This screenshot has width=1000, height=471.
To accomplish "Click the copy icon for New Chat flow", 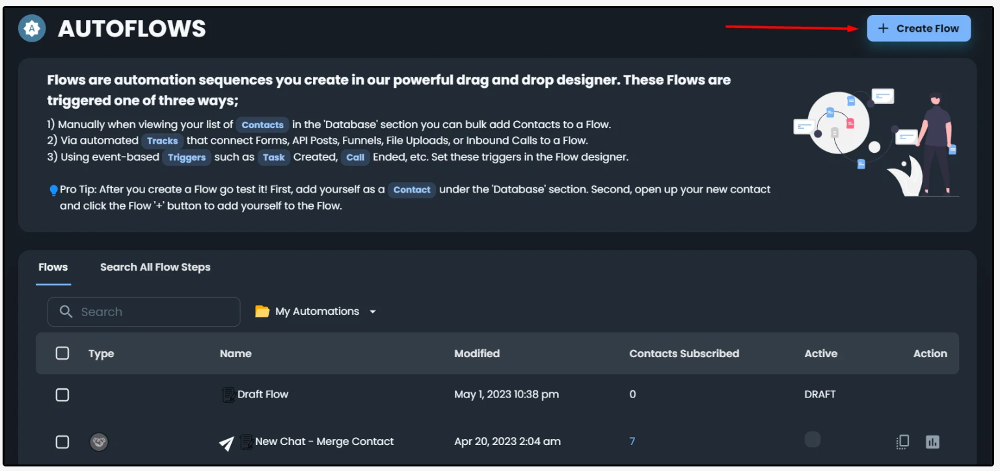I will tap(902, 442).
